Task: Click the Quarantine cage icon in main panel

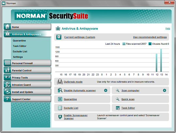Action: (x=60, y=99)
